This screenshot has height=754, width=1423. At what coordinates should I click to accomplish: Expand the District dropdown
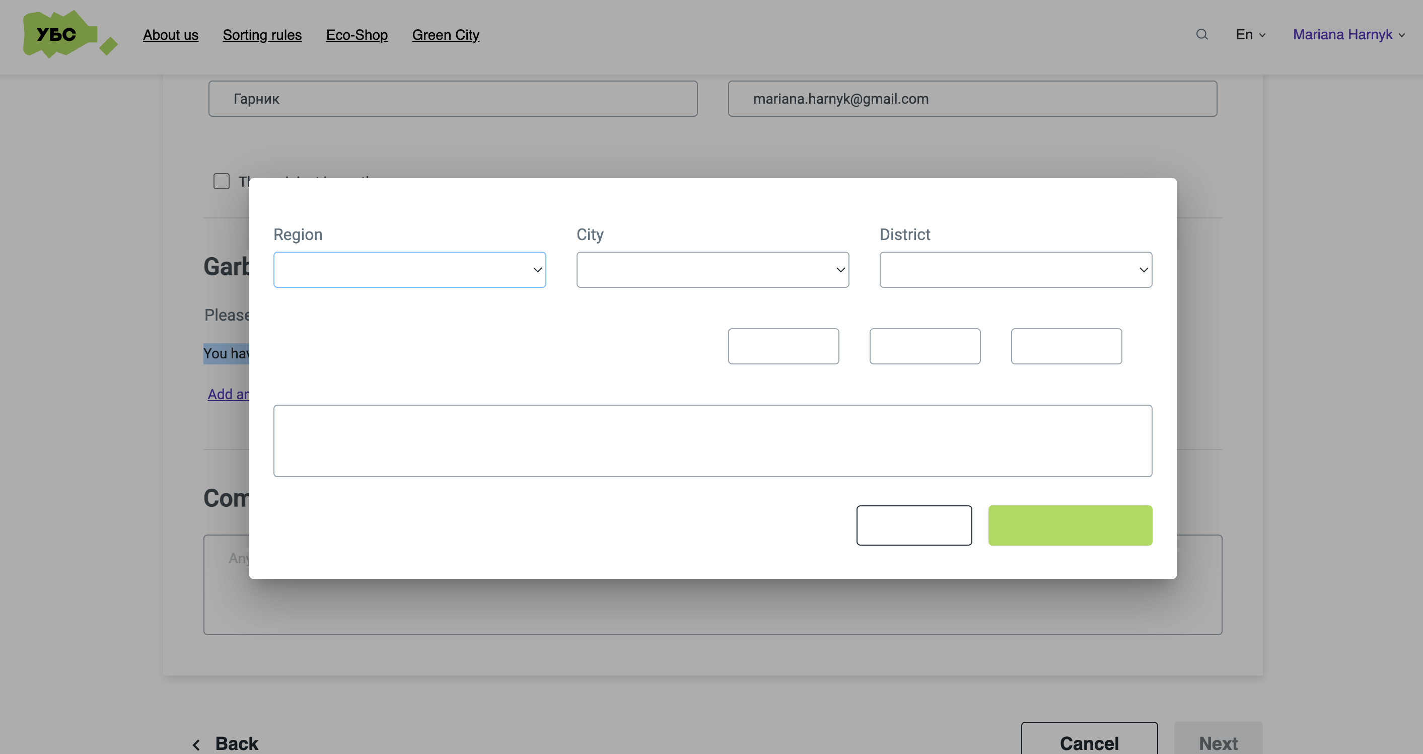click(1015, 270)
